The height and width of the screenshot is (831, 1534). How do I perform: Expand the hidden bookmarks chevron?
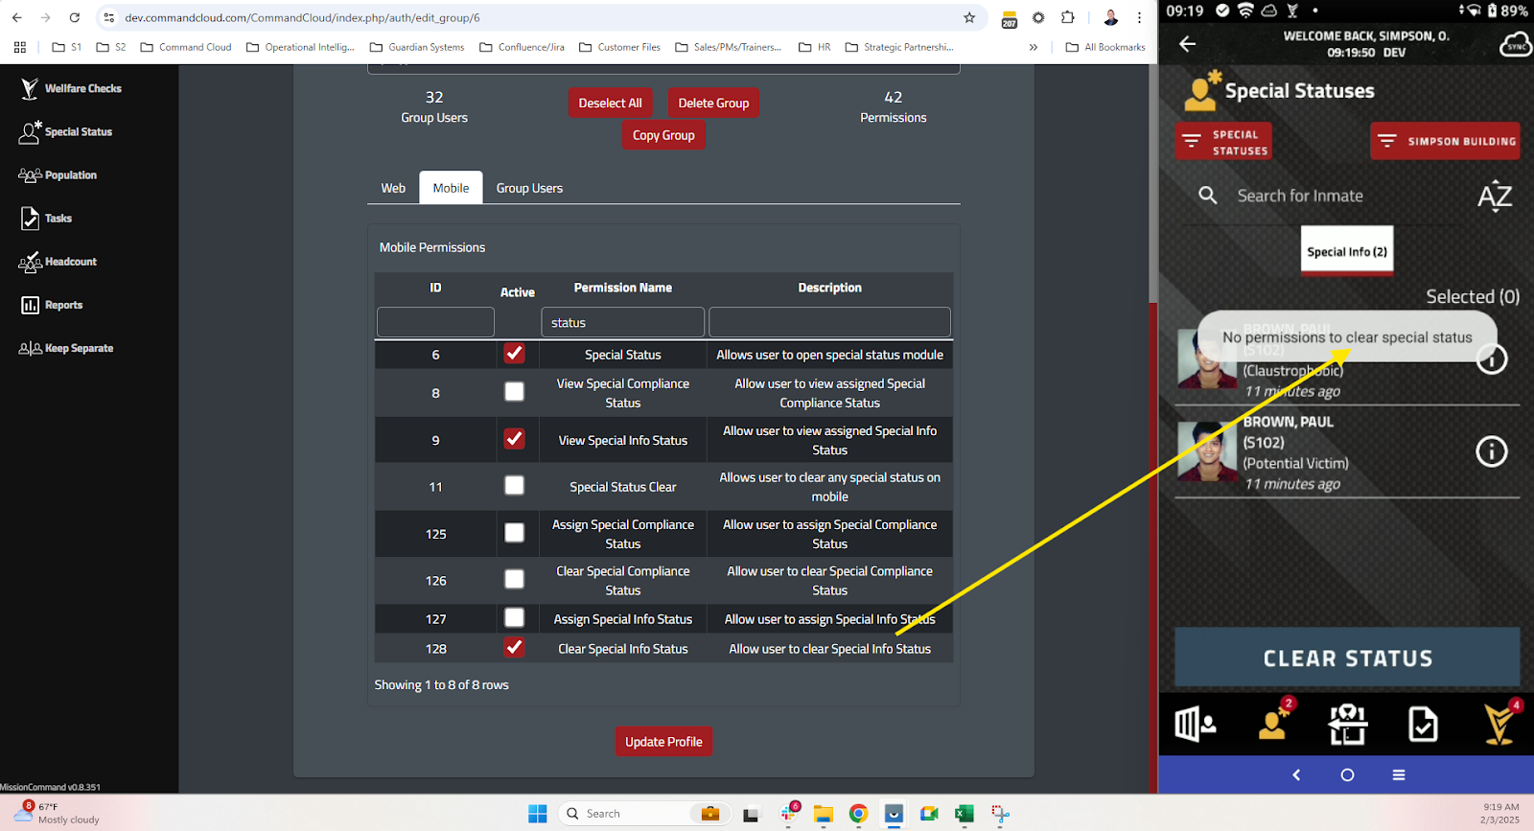(1034, 47)
